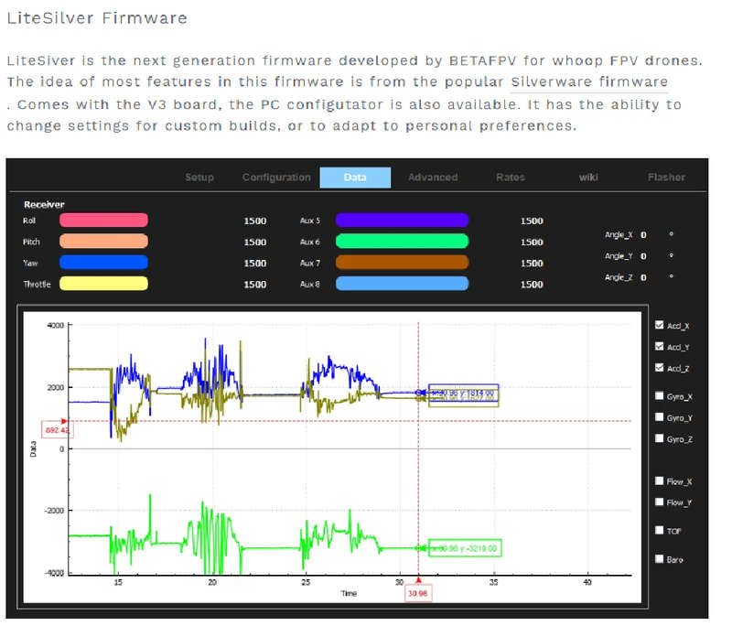This screenshot has height=626, width=732.
Task: Click the orange Pitch channel bar
Action: (x=103, y=242)
